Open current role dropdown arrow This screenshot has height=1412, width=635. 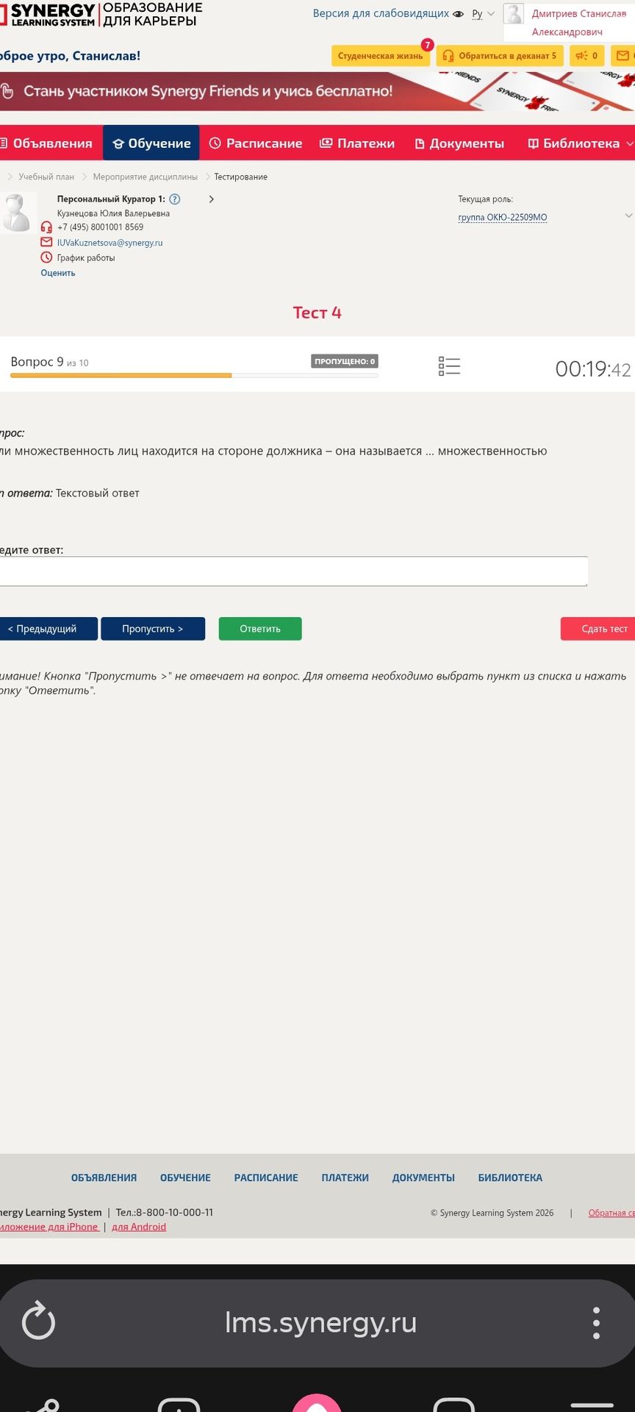tap(628, 215)
